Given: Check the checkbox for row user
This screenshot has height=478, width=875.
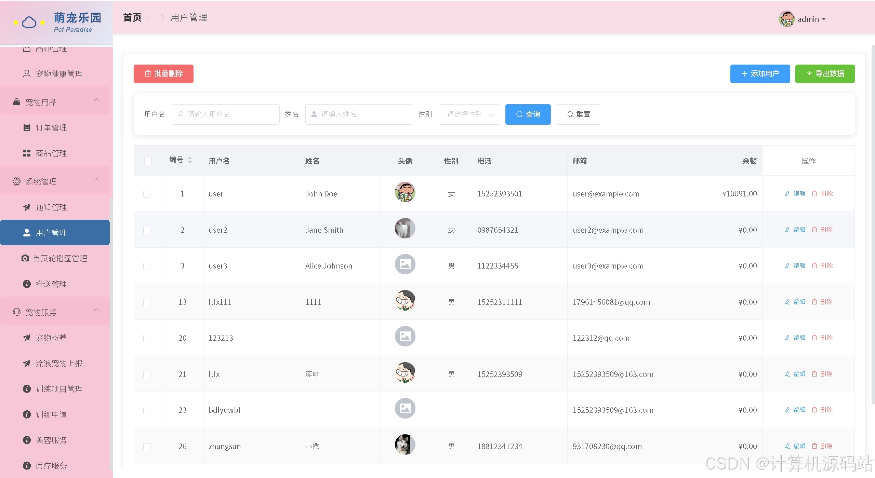Looking at the screenshot, I should (x=147, y=194).
